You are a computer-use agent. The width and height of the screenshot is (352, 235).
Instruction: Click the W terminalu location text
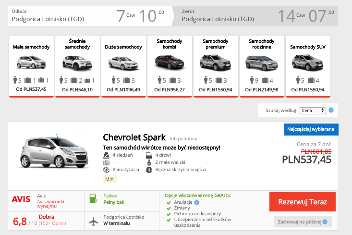[117, 223]
